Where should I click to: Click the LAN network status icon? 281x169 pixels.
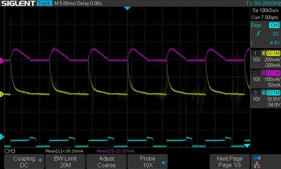pyautogui.click(x=257, y=165)
